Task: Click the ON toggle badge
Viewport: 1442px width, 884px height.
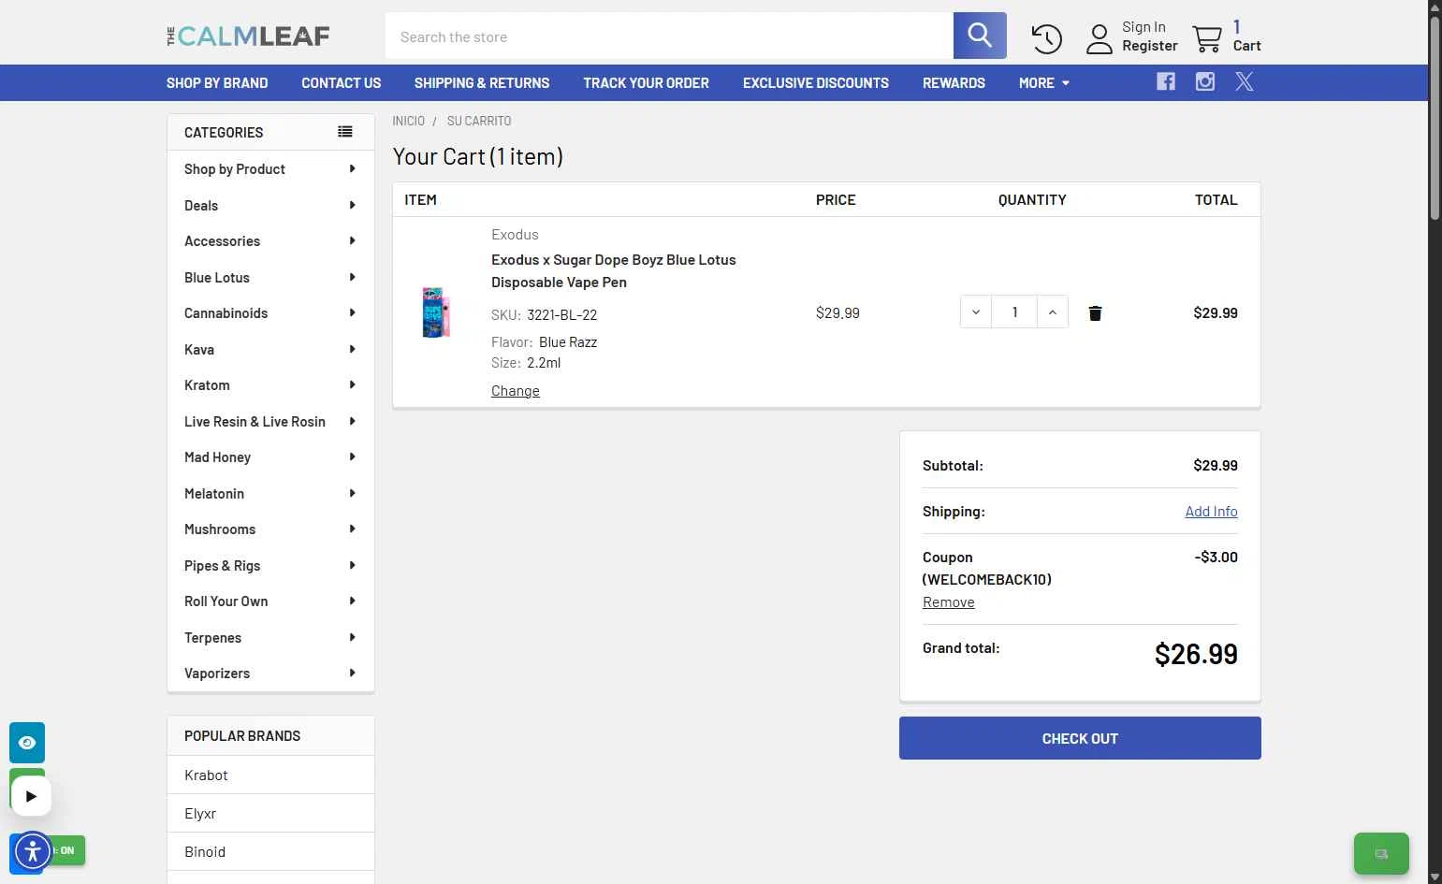Action: coord(67,850)
